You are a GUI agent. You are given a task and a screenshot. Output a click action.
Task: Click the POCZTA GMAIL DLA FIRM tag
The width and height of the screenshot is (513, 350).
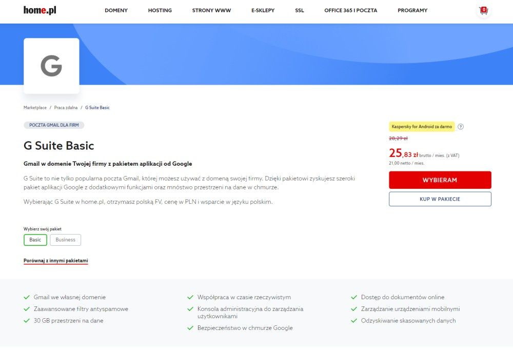[x=54, y=125]
